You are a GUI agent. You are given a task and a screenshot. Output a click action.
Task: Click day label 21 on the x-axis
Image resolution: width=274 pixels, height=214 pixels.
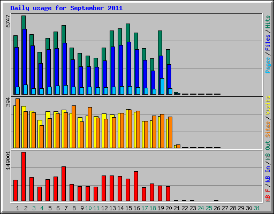pos(177,208)
